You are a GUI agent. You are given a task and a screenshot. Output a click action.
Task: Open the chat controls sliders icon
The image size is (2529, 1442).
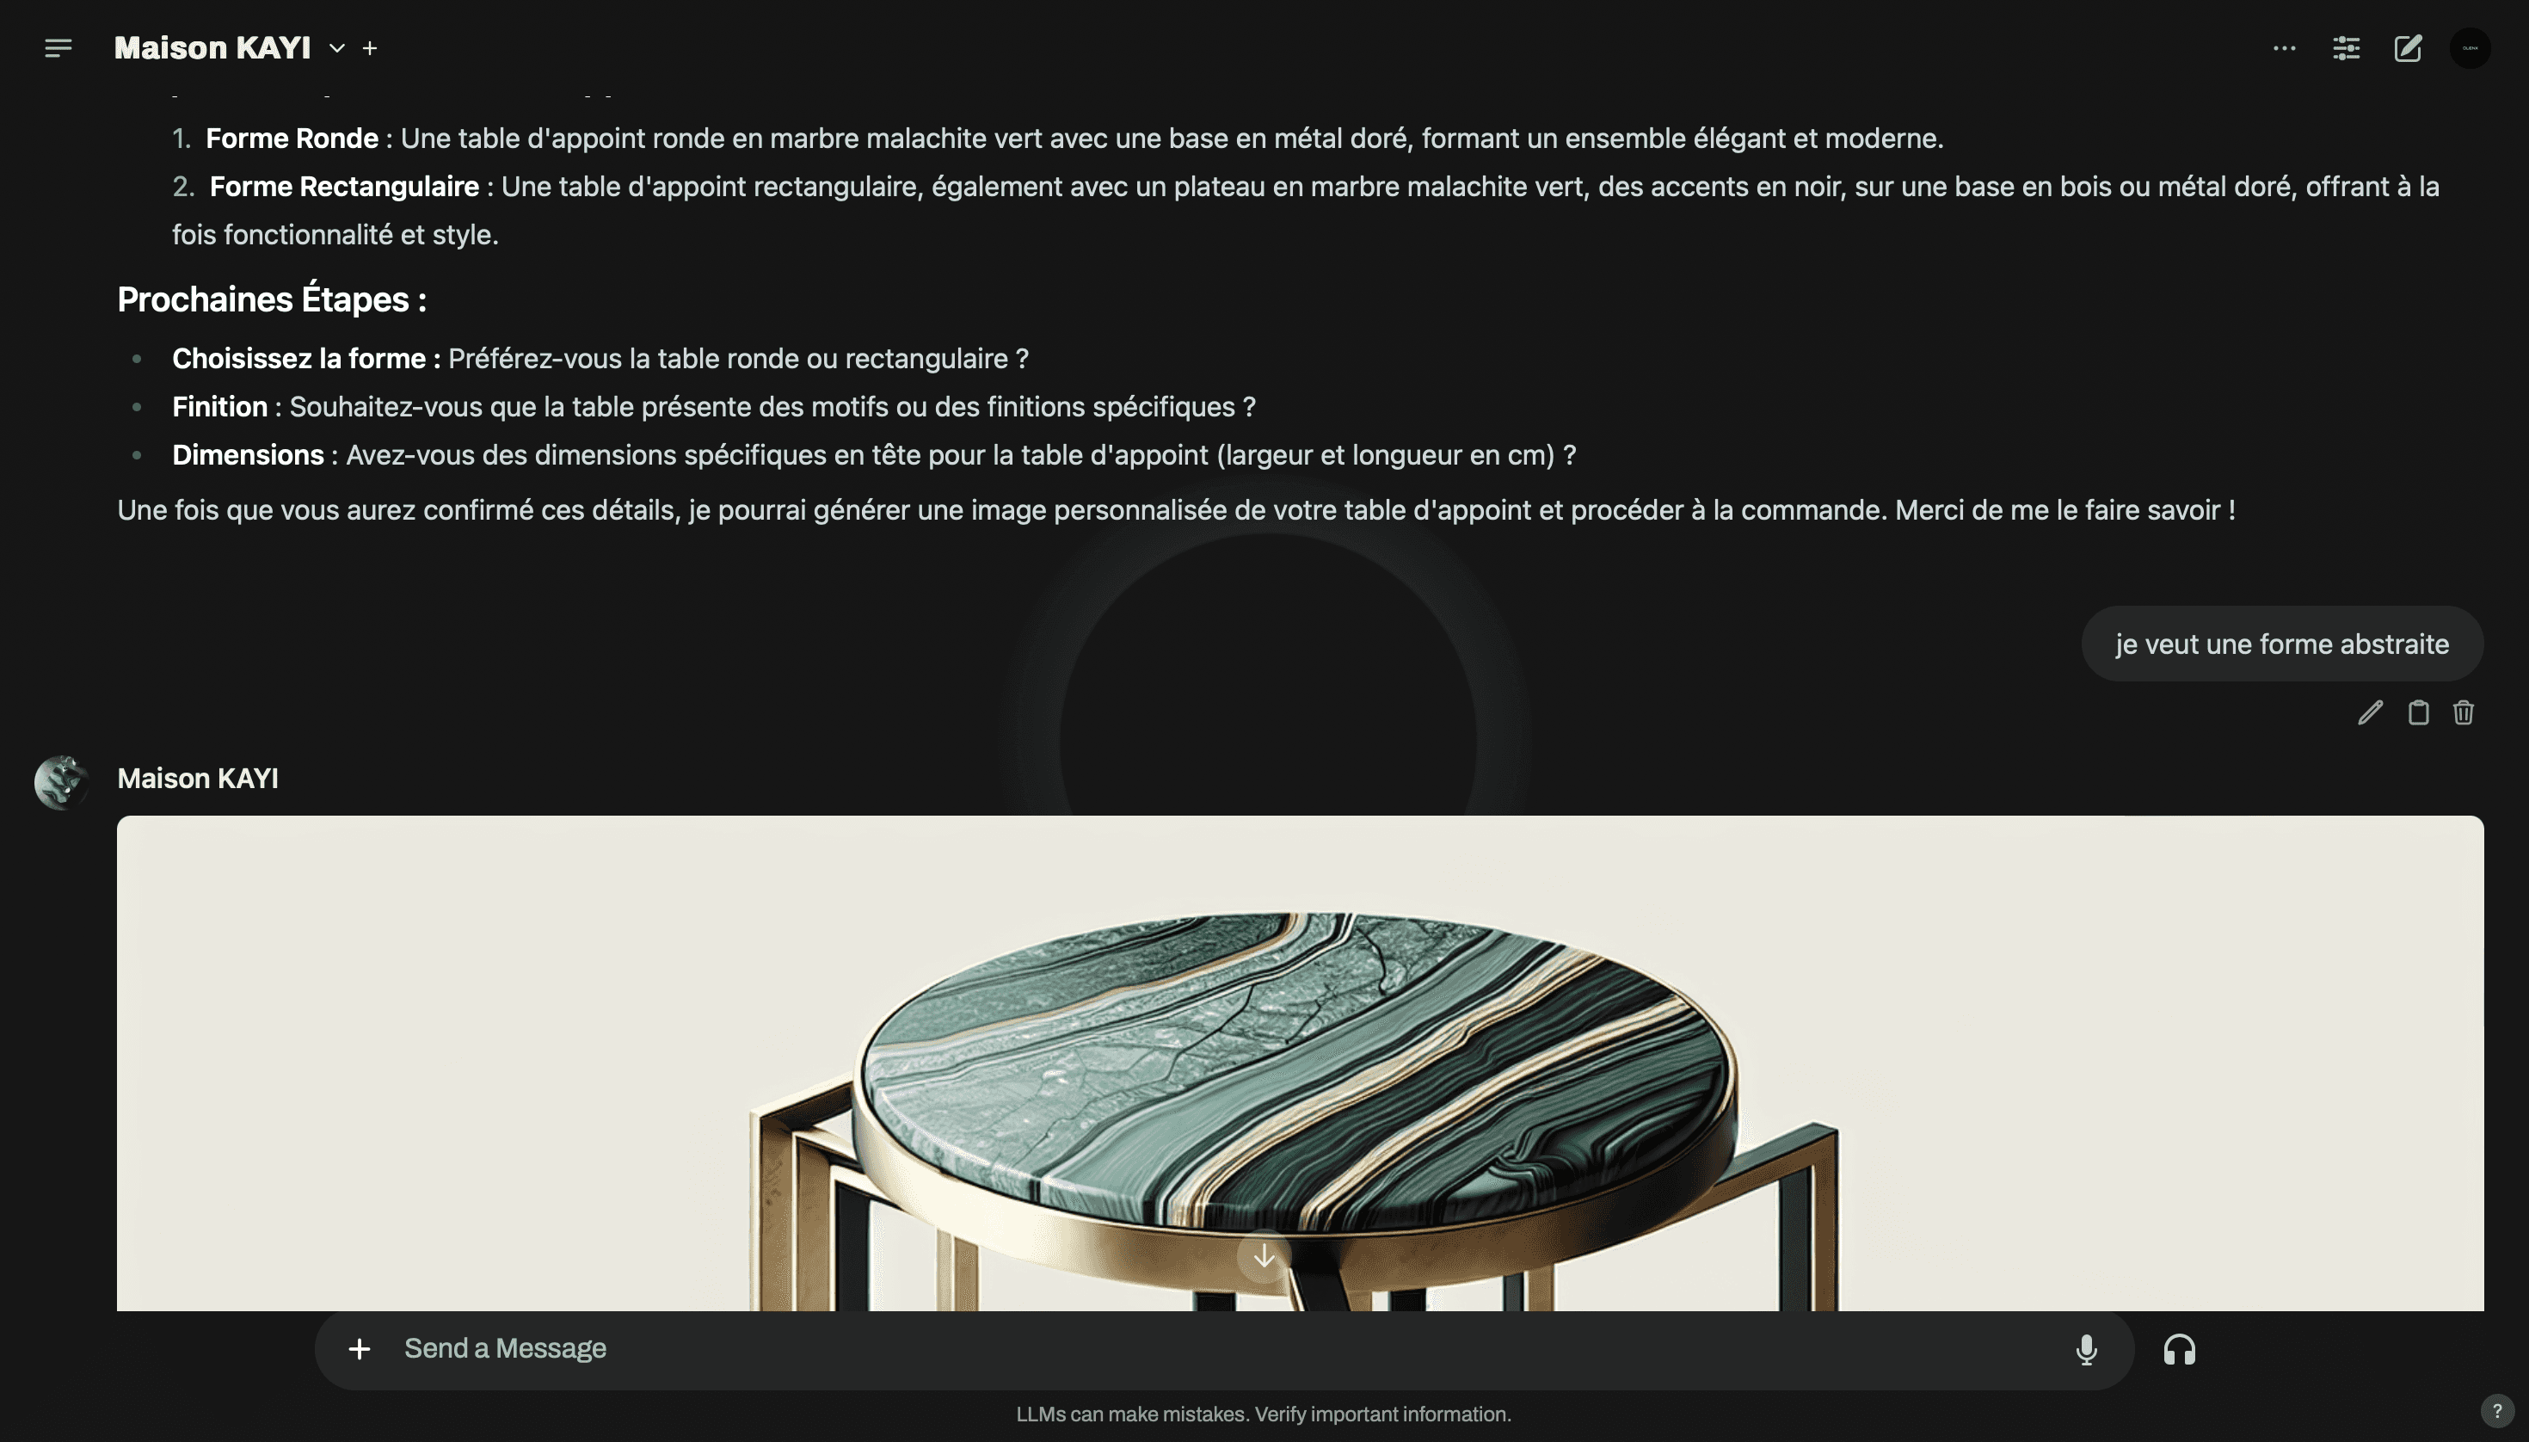tap(2346, 47)
